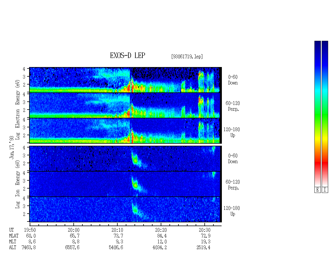Click the UT row label
Image resolution: width=329 pixels, height=255 pixels.
point(12,230)
